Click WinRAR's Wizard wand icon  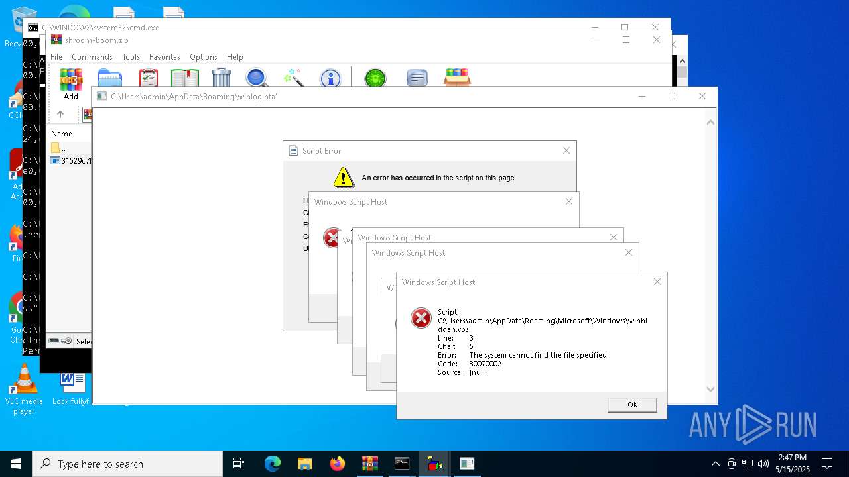click(x=293, y=78)
